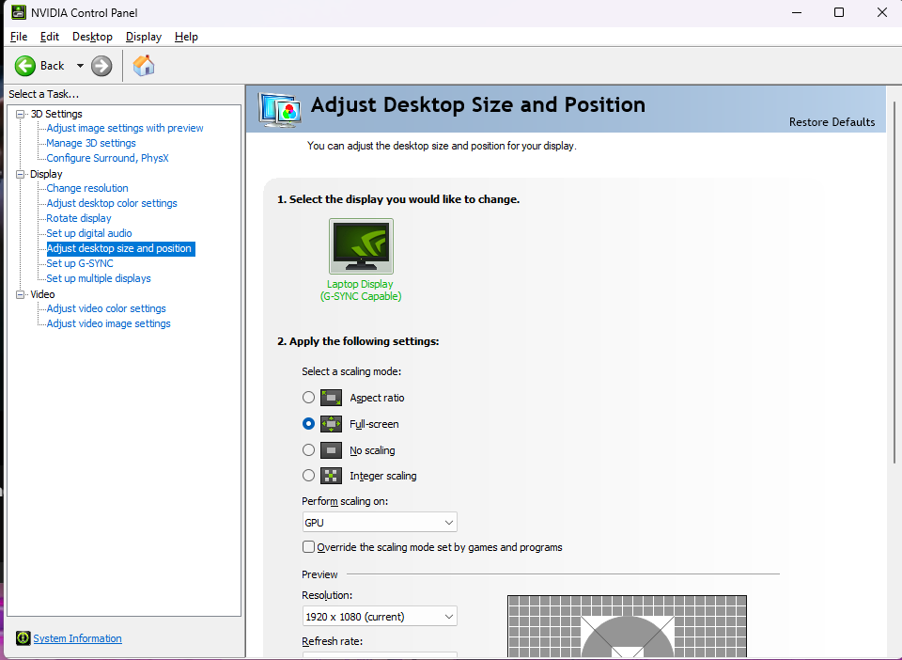Click the green Back arrow icon
The image size is (902, 660).
point(24,66)
